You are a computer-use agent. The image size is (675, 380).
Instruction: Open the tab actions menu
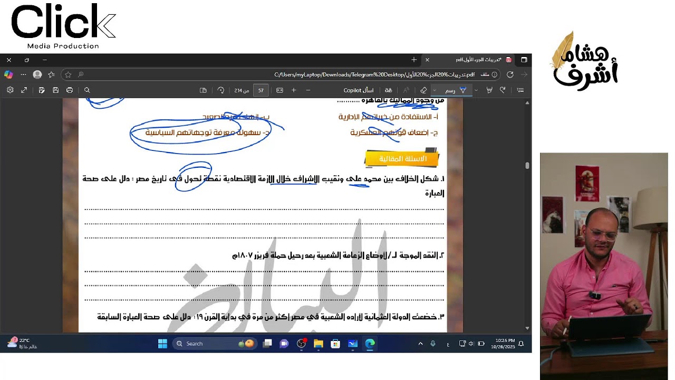(x=524, y=60)
